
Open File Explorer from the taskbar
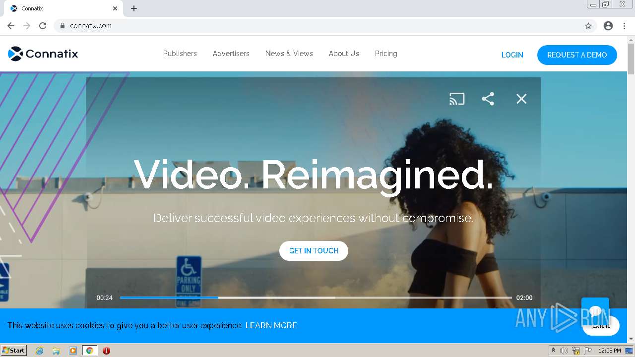56,351
